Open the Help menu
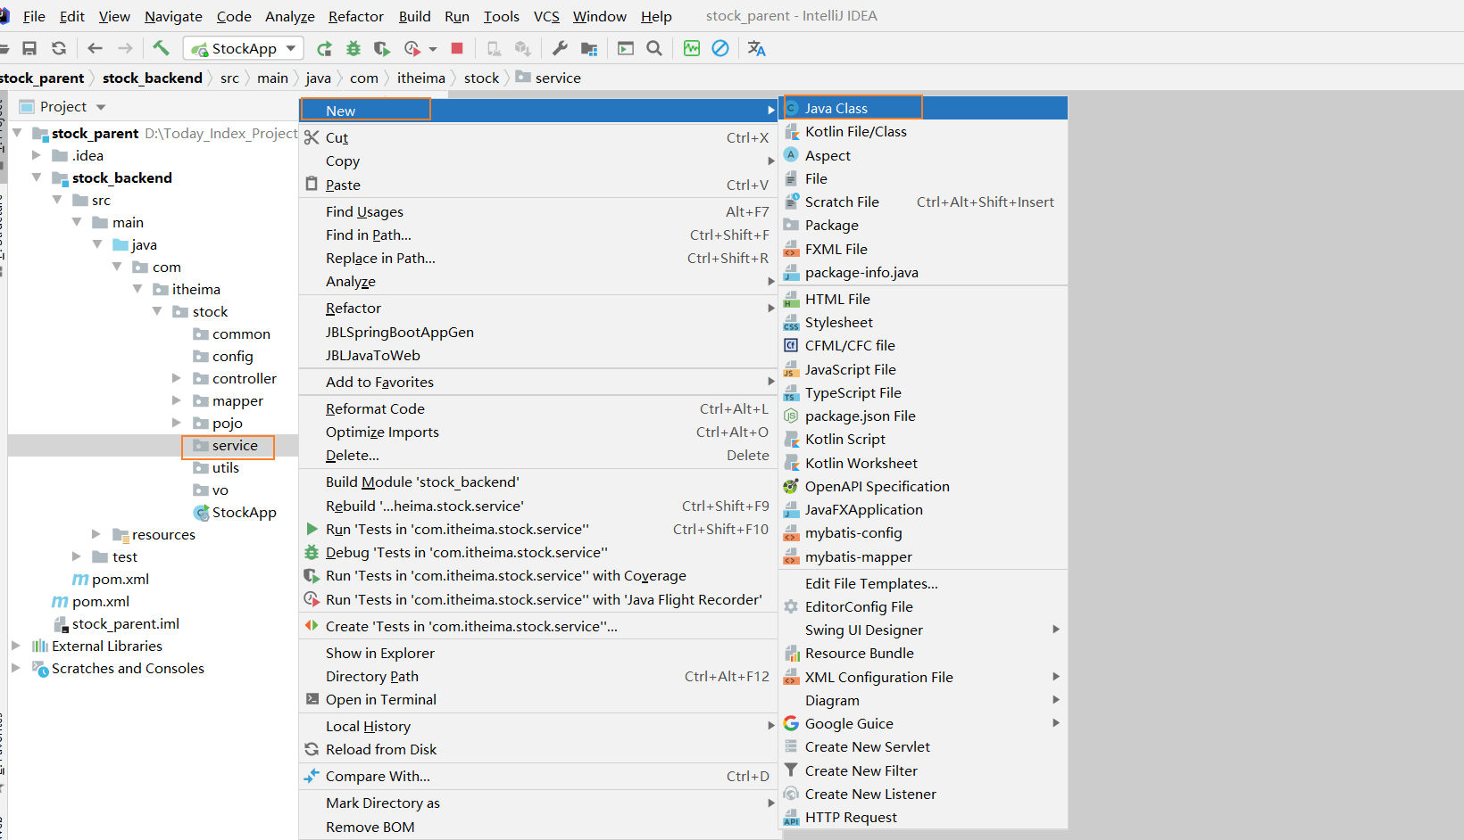The width and height of the screenshot is (1464, 840). [656, 16]
